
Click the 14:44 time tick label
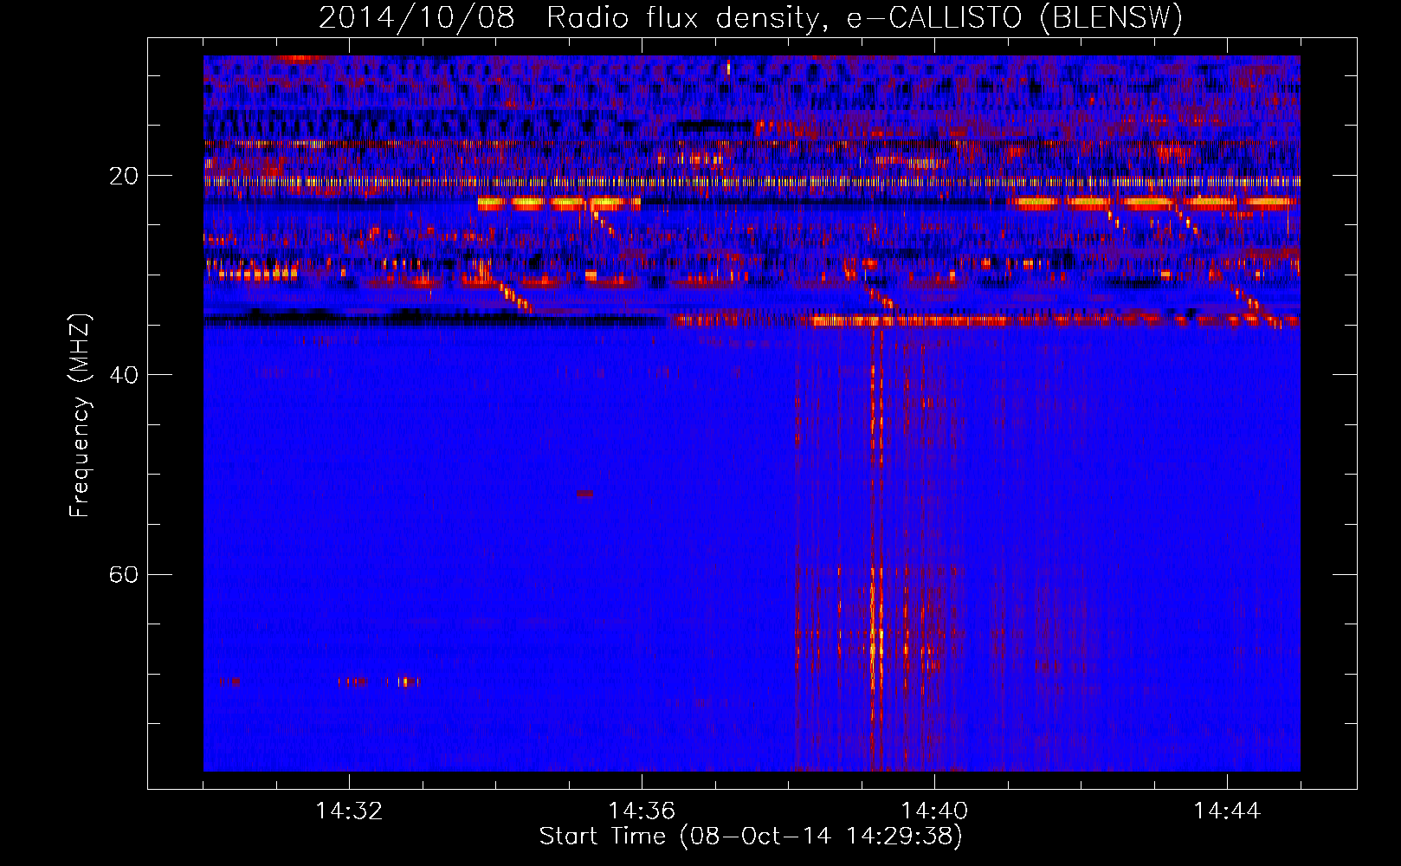coord(1227,811)
